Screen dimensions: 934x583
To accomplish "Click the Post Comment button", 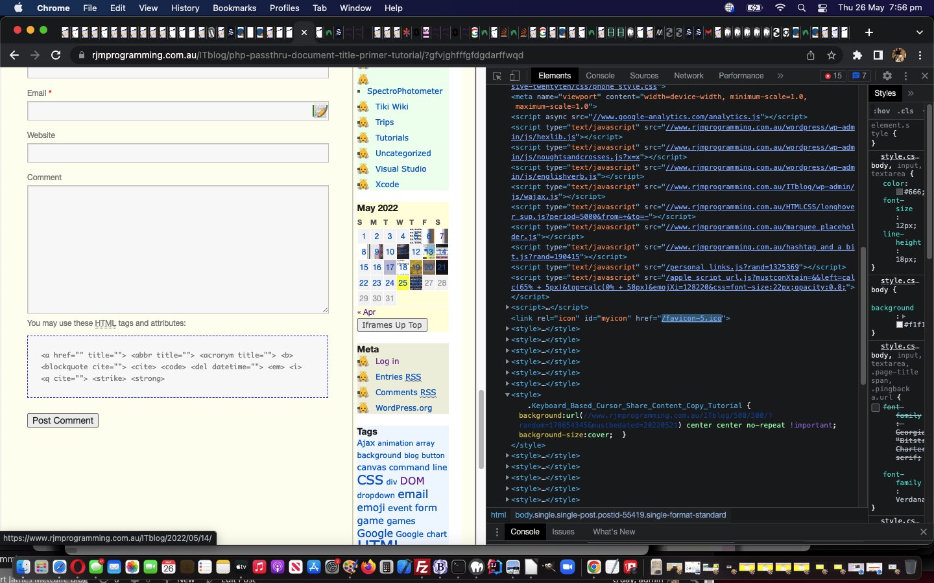I will 63,420.
